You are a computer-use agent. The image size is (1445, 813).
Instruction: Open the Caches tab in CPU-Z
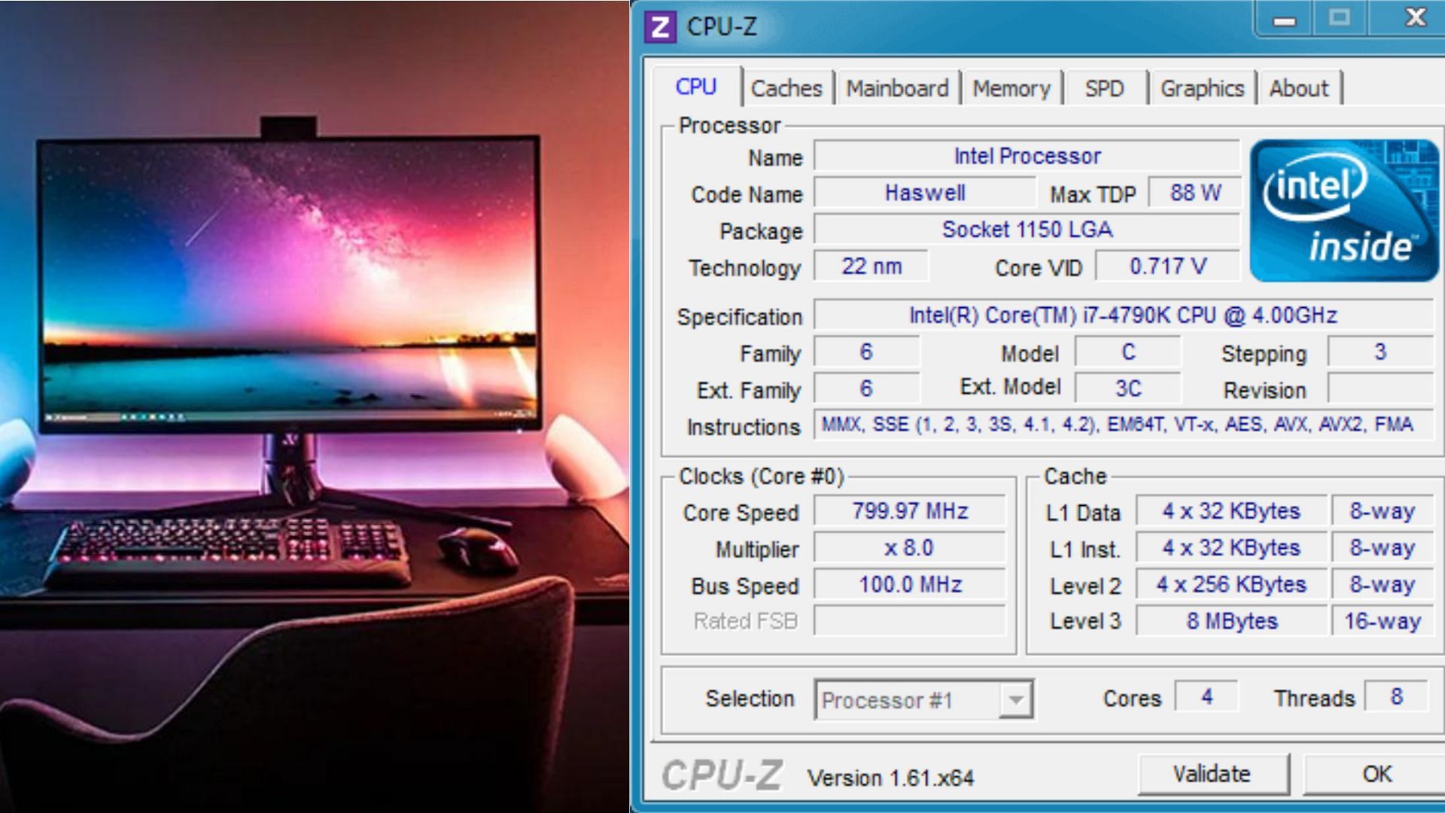tap(784, 88)
